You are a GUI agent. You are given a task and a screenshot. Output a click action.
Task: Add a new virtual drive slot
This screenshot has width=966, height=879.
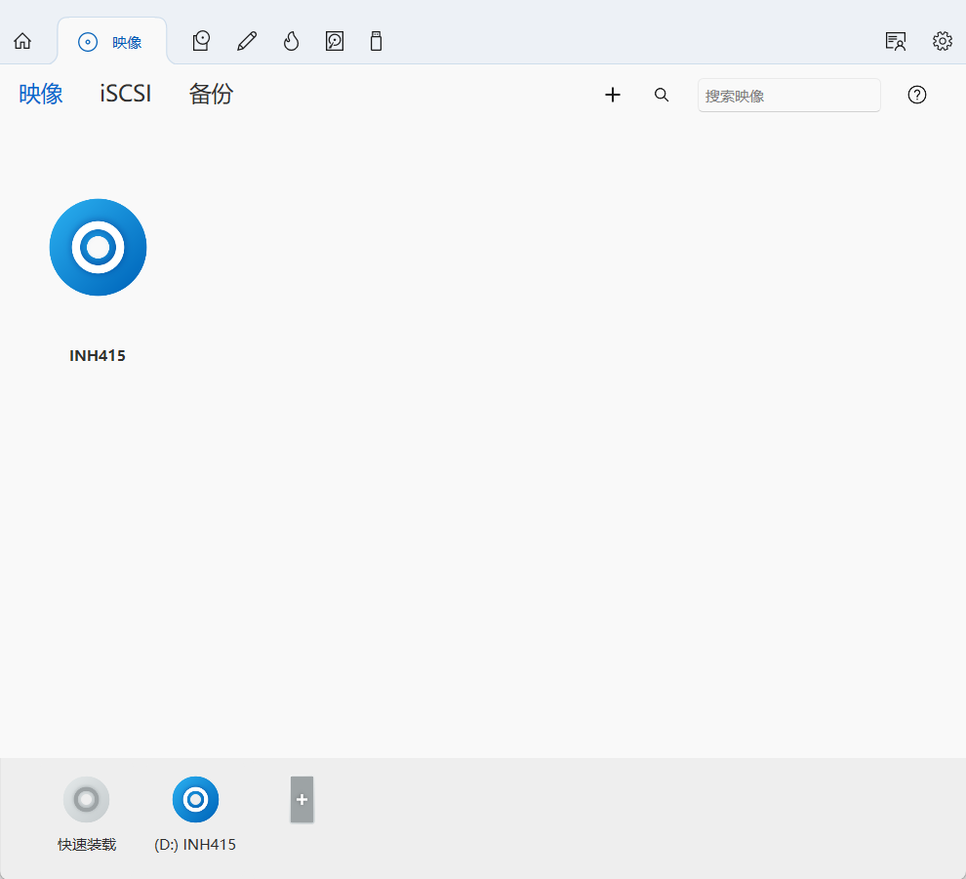coord(302,800)
